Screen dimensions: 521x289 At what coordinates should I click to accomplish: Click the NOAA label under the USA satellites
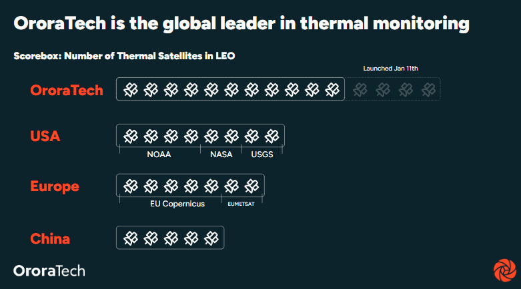pos(159,154)
